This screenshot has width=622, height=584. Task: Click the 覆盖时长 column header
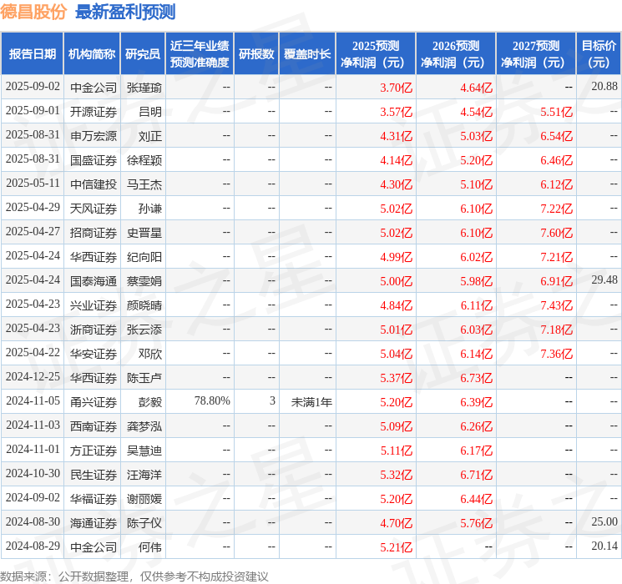coord(307,54)
